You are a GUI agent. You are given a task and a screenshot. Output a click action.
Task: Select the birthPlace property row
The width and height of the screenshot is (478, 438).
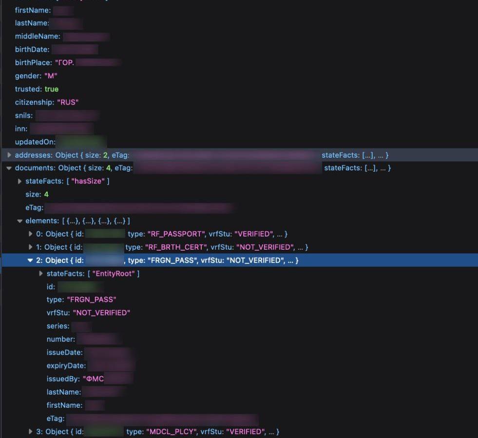(68, 63)
